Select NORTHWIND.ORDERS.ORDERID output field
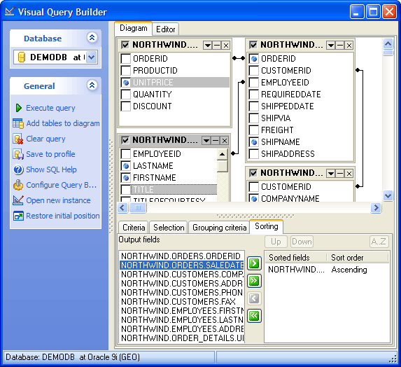The image size is (401, 367). (x=181, y=256)
